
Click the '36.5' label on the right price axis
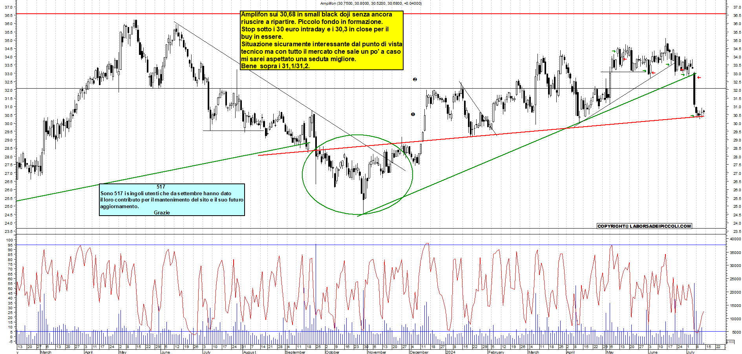tap(737, 16)
